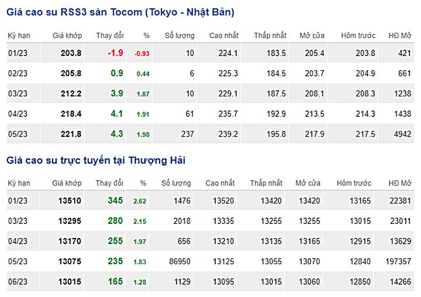Click Shanghai 'Kỳ hạn' column header
421x297 pixels.
pyautogui.click(x=19, y=183)
